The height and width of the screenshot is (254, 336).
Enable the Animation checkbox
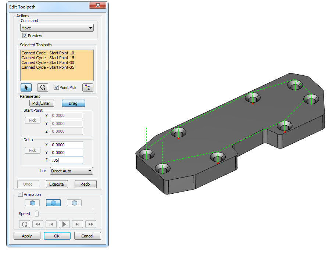tap(20, 194)
